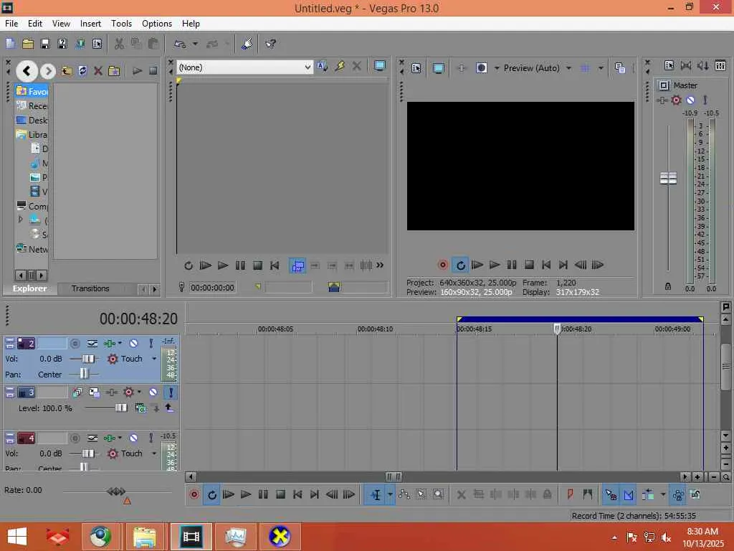Adjust track 3 Level slider
This screenshot has width=734, height=551.
(120, 408)
